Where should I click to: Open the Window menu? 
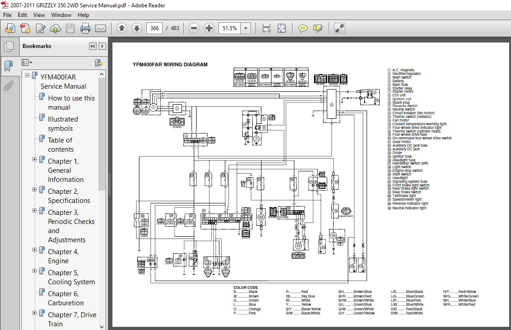(61, 15)
